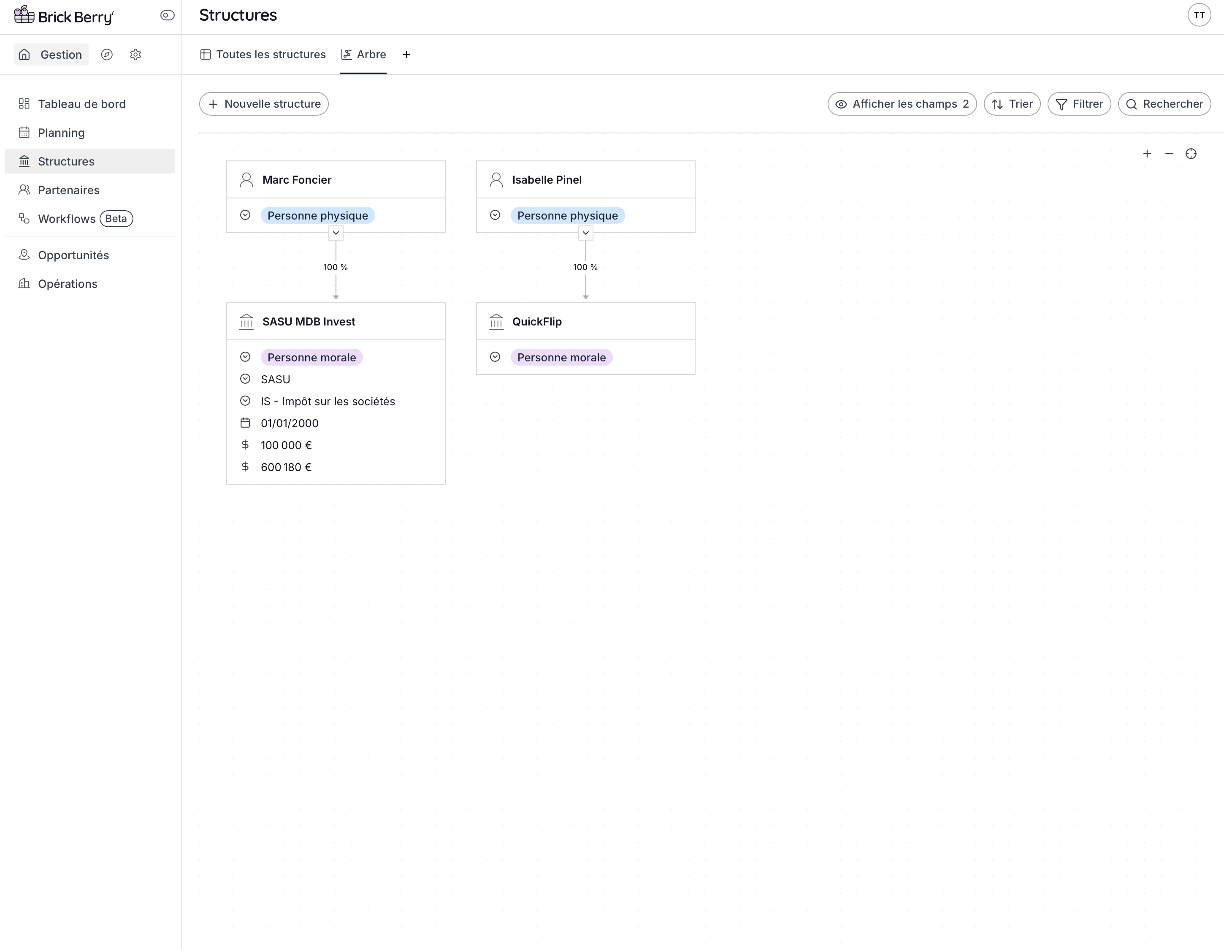Click Nouvelle structure button
Viewport: 1224px width, 949px height.
264,104
